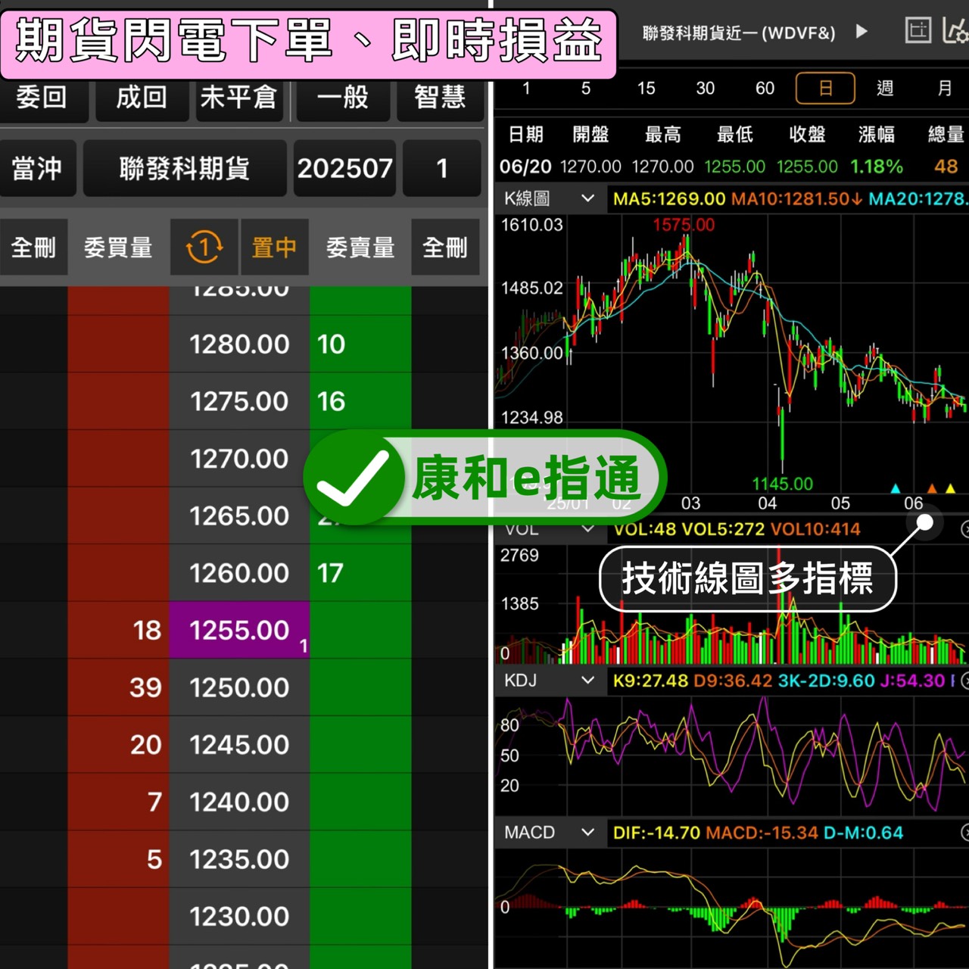Switch chart to 15-minute period
The image size is (969, 969).
[x=646, y=89]
